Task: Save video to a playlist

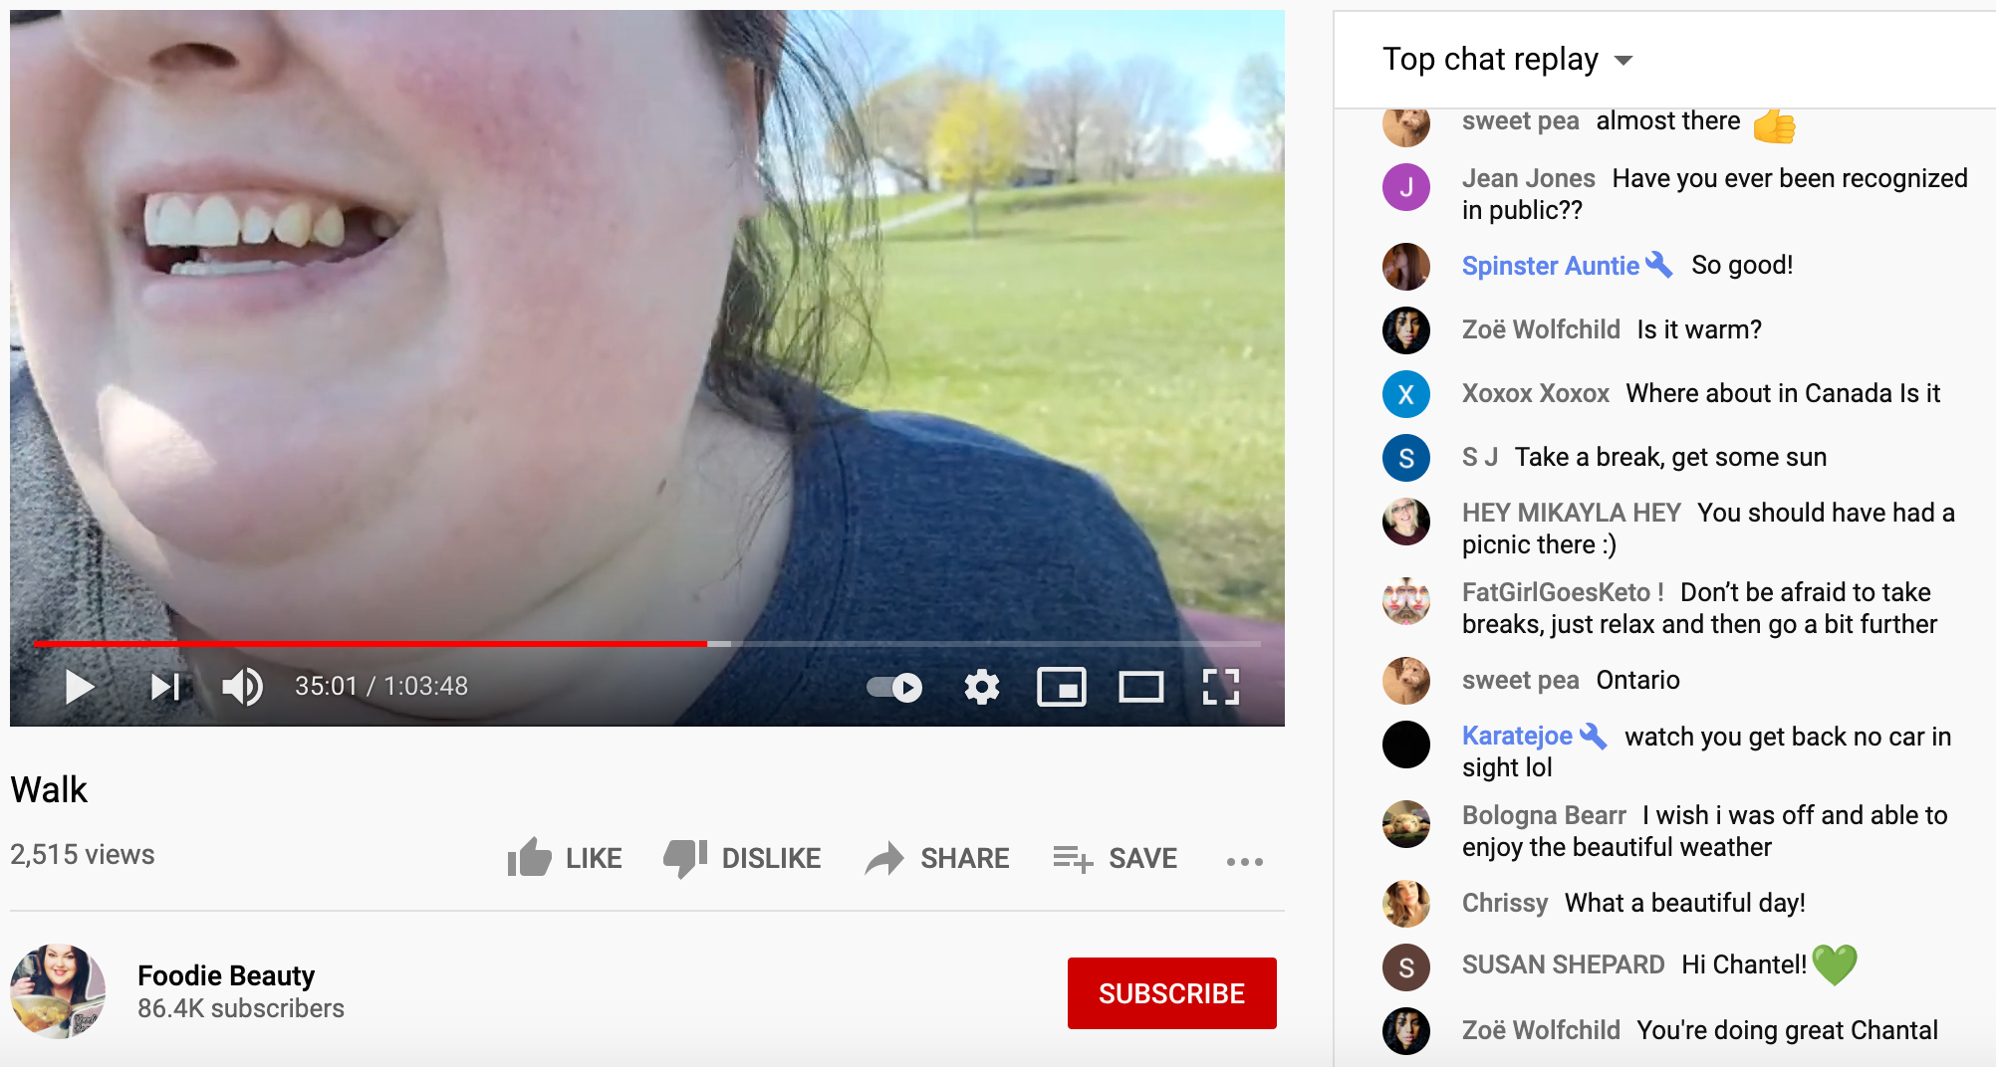Action: tap(1116, 858)
